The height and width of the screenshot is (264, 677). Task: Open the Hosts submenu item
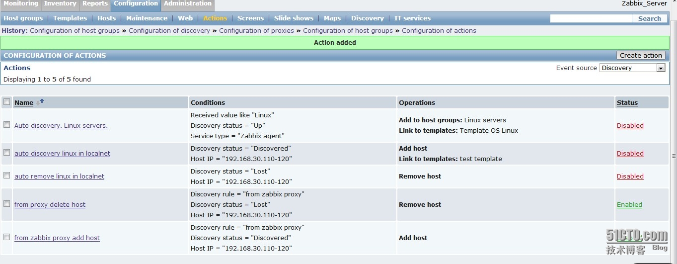[106, 18]
